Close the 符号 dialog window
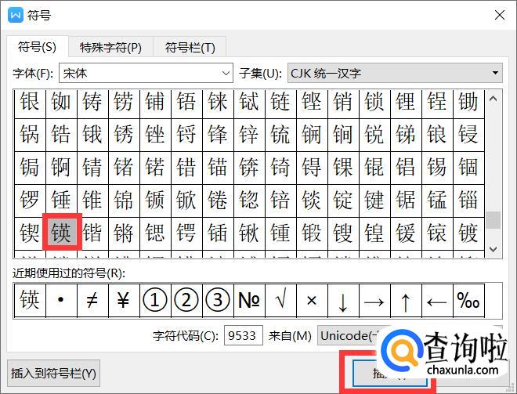The height and width of the screenshot is (394, 517). pyautogui.click(x=498, y=13)
